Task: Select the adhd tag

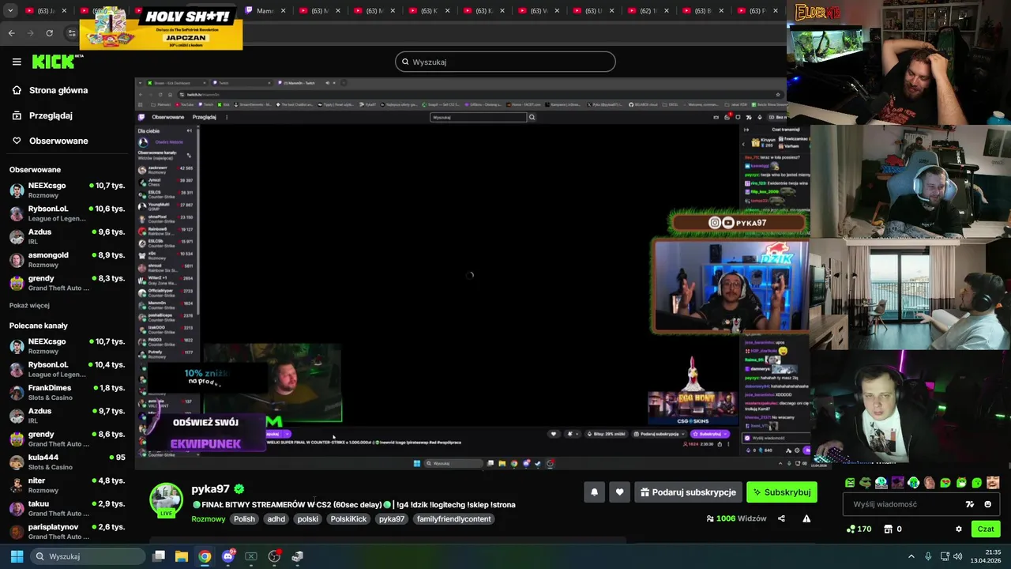Action: pyautogui.click(x=276, y=519)
